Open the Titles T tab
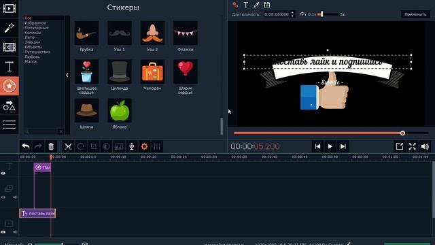 coord(9,67)
